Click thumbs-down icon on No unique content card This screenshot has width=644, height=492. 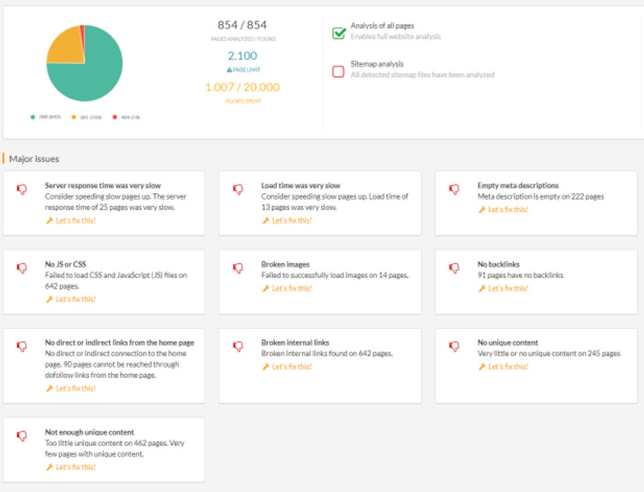click(x=454, y=347)
